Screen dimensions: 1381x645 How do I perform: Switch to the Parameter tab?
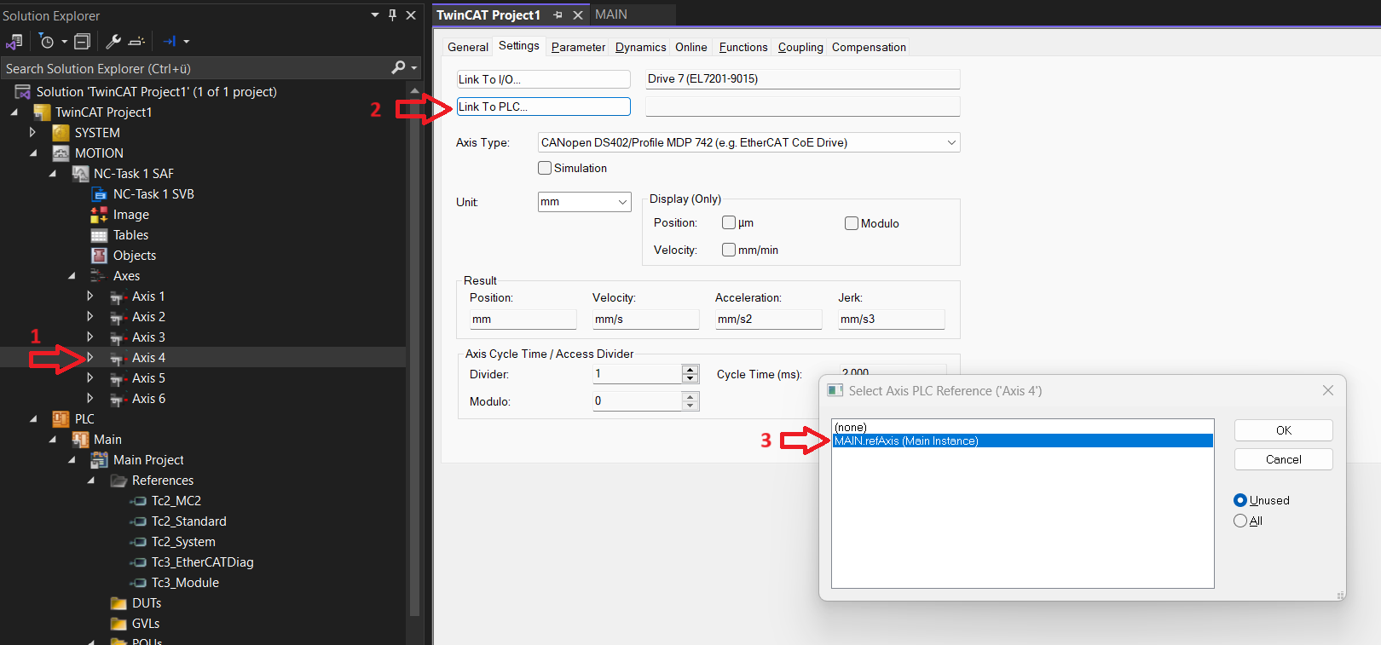point(578,47)
